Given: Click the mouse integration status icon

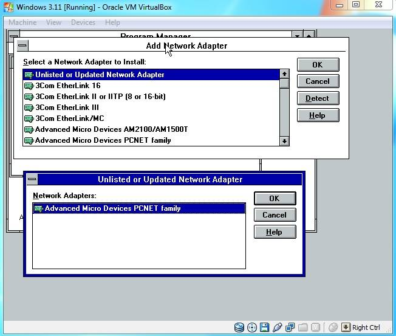Looking at the screenshot, I should [x=333, y=327].
